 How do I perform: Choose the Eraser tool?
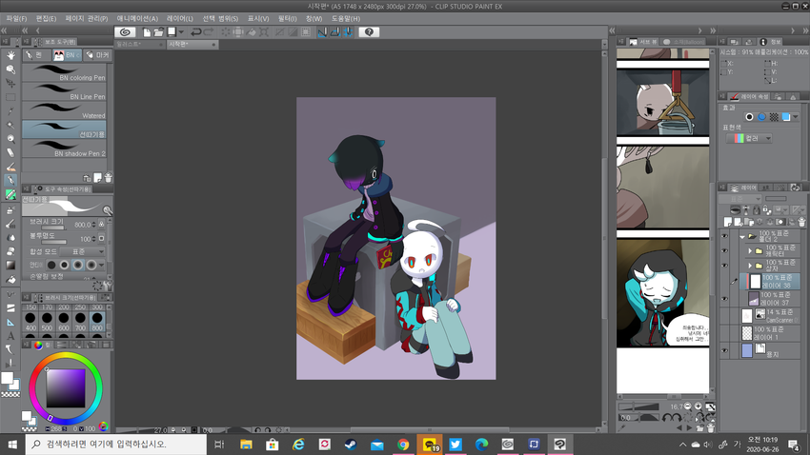coord(10,152)
